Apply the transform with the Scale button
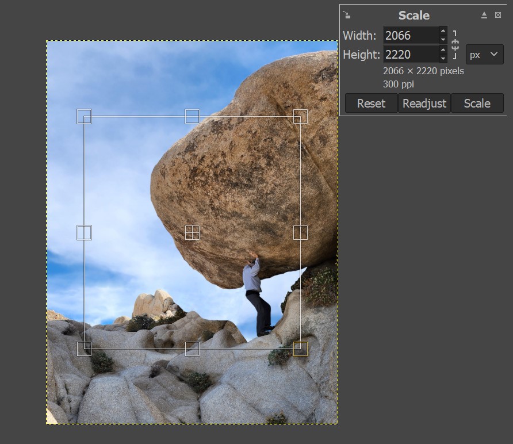Screen dimensions: 513x444 pos(477,104)
